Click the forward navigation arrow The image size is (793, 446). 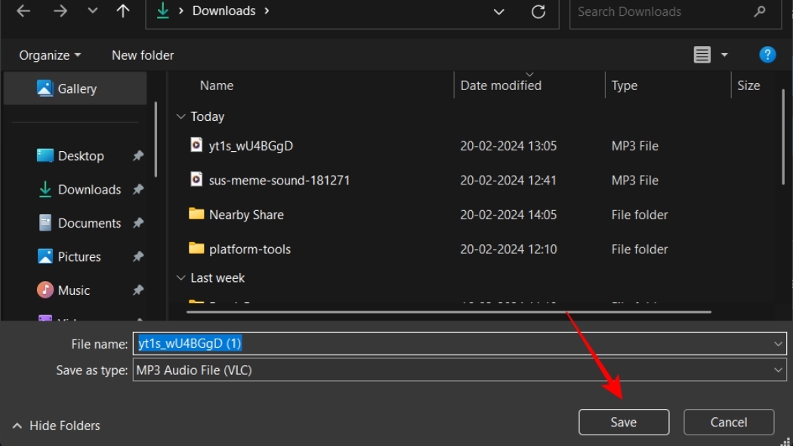tap(60, 11)
